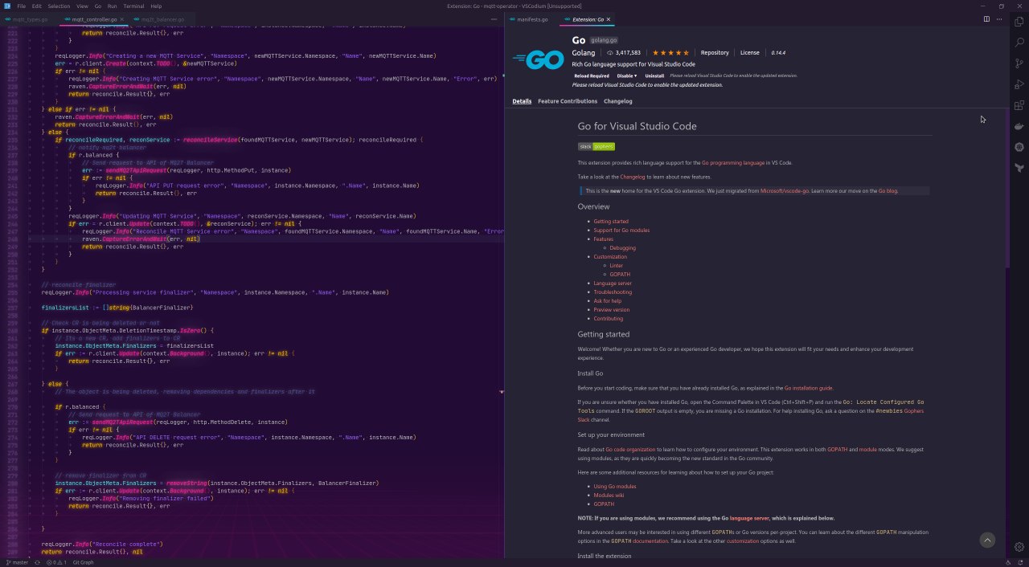Click the Reload Required button
This screenshot has width=1029, height=567.
[x=592, y=75]
